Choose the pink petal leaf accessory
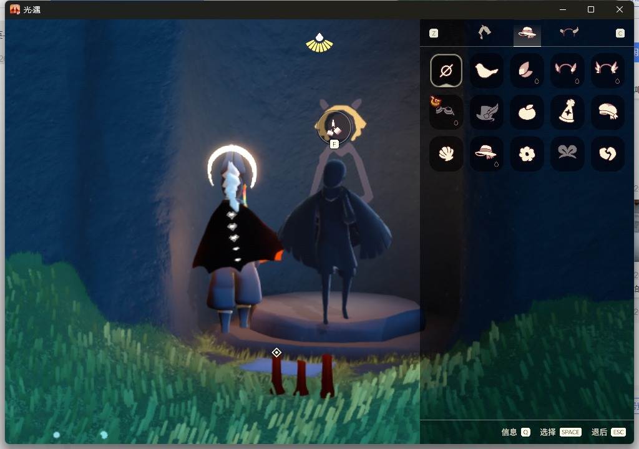639x449 pixels. pyautogui.click(x=527, y=70)
